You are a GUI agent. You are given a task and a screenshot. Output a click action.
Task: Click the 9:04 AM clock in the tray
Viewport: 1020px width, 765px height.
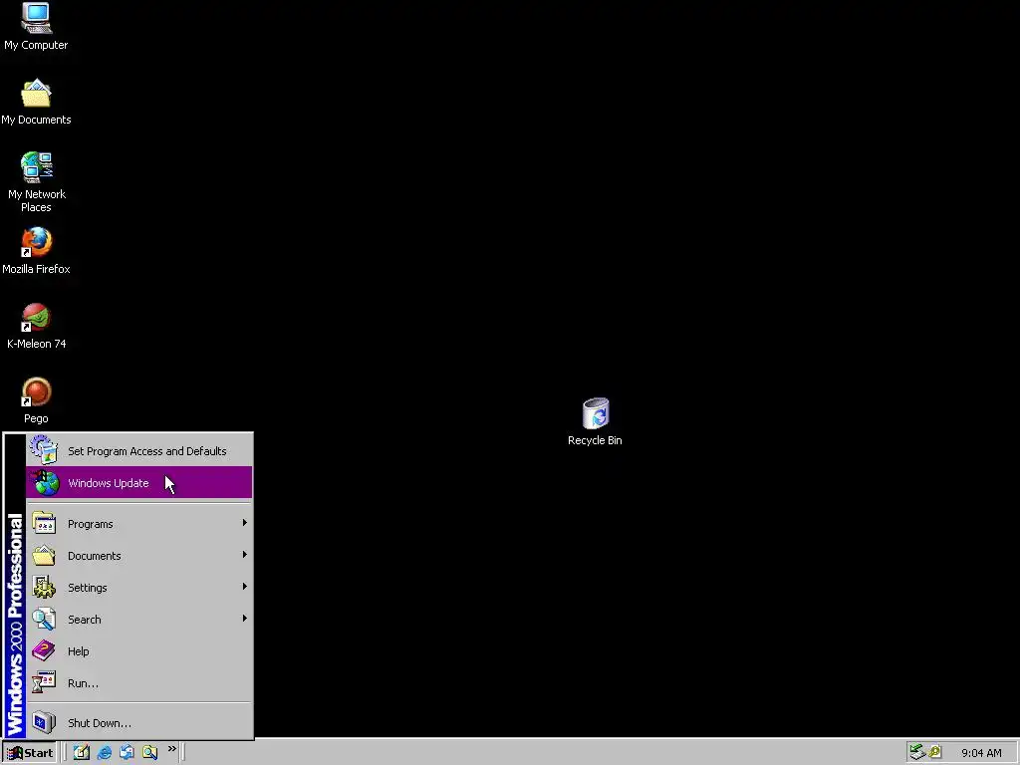(x=981, y=753)
